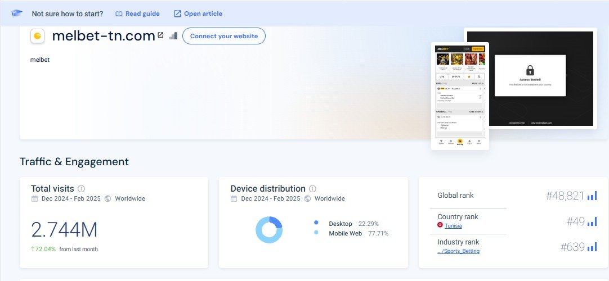
Task: Click the Open article link
Action: [198, 13]
